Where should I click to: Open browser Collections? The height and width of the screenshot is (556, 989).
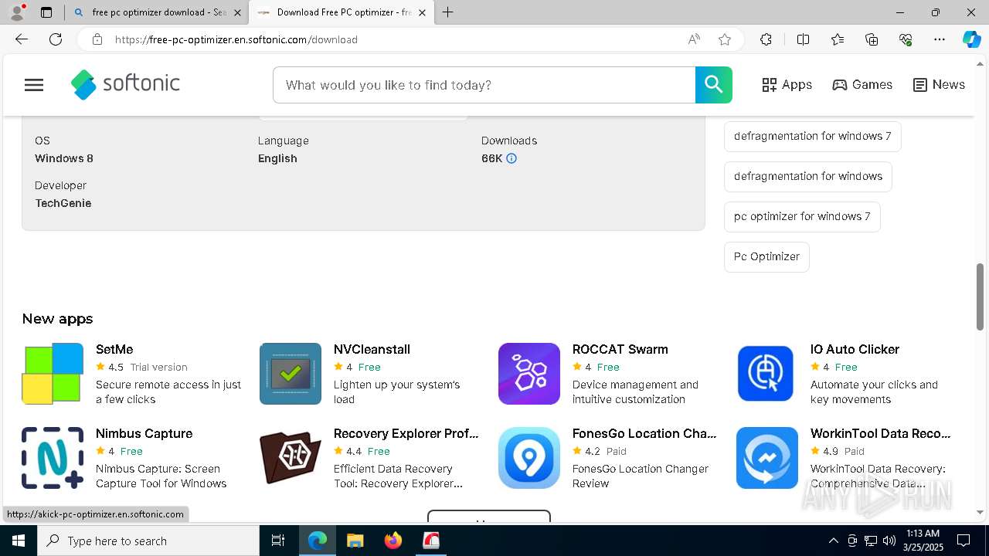(872, 39)
